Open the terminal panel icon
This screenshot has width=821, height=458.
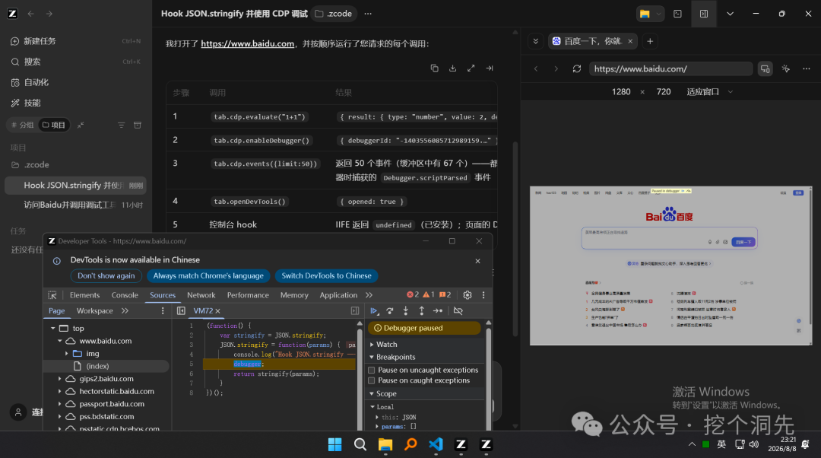(x=677, y=14)
